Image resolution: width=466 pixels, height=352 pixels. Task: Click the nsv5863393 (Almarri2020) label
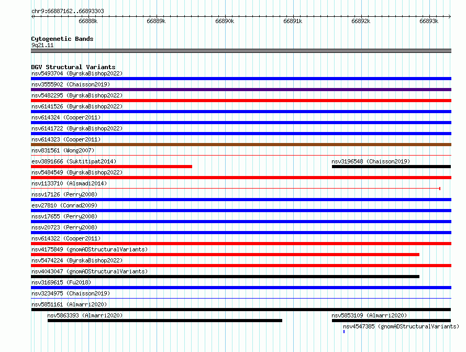tap(85, 315)
